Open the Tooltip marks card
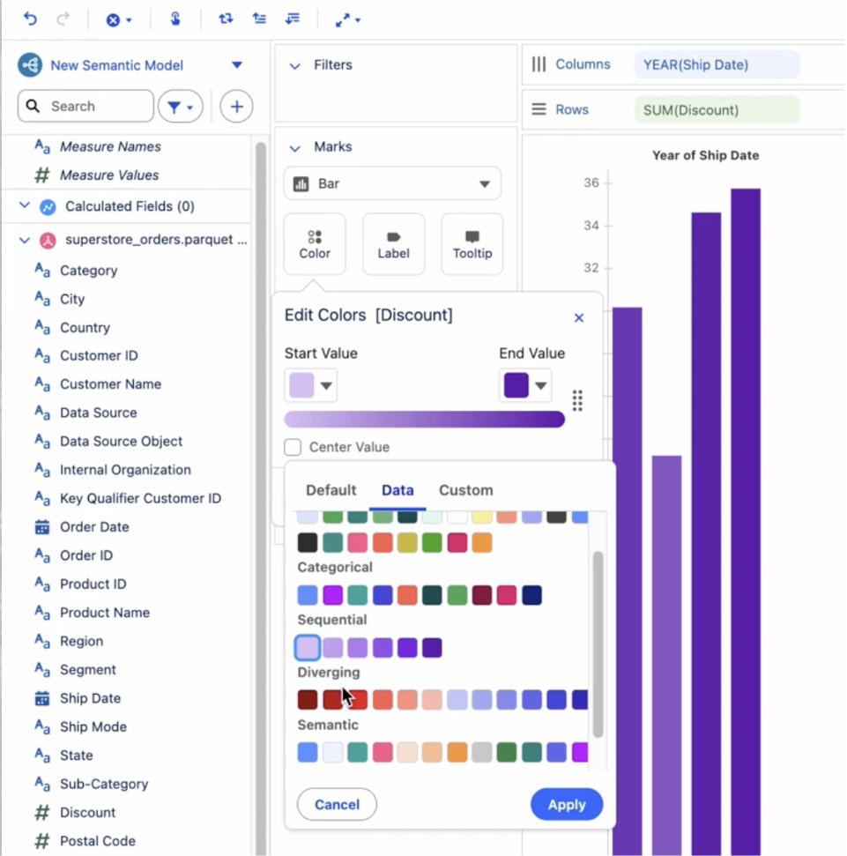 coord(472,244)
